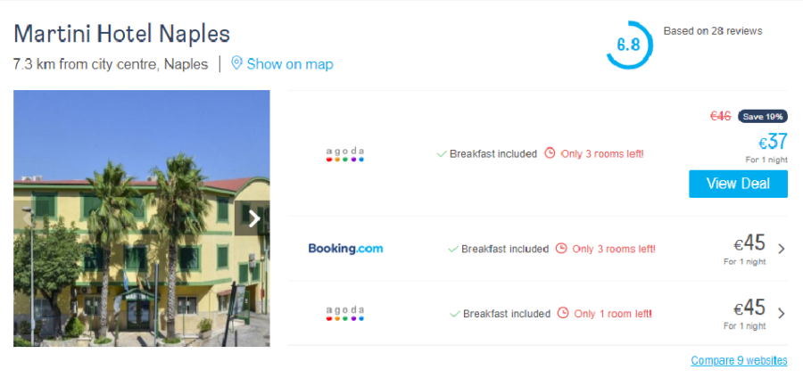The image size is (803, 378).
Task: Click the clock icon beside Only 1 room left
Action: pyautogui.click(x=563, y=313)
